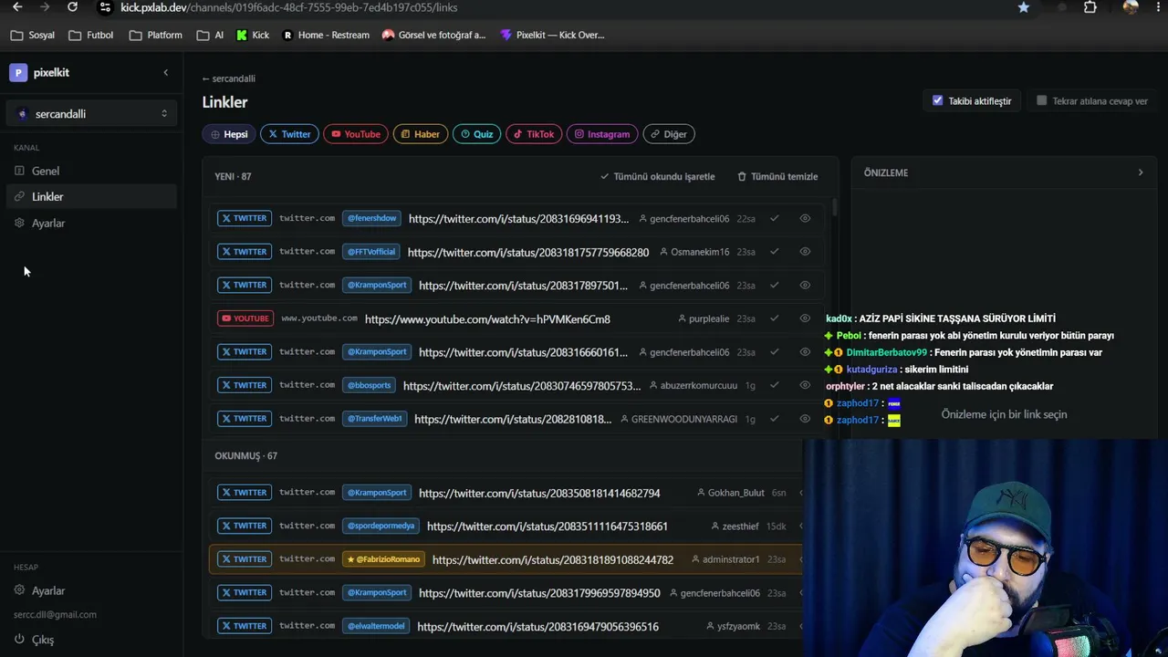This screenshot has width=1168, height=657.
Task: Click the browser back arrow
Action: tap(17, 7)
